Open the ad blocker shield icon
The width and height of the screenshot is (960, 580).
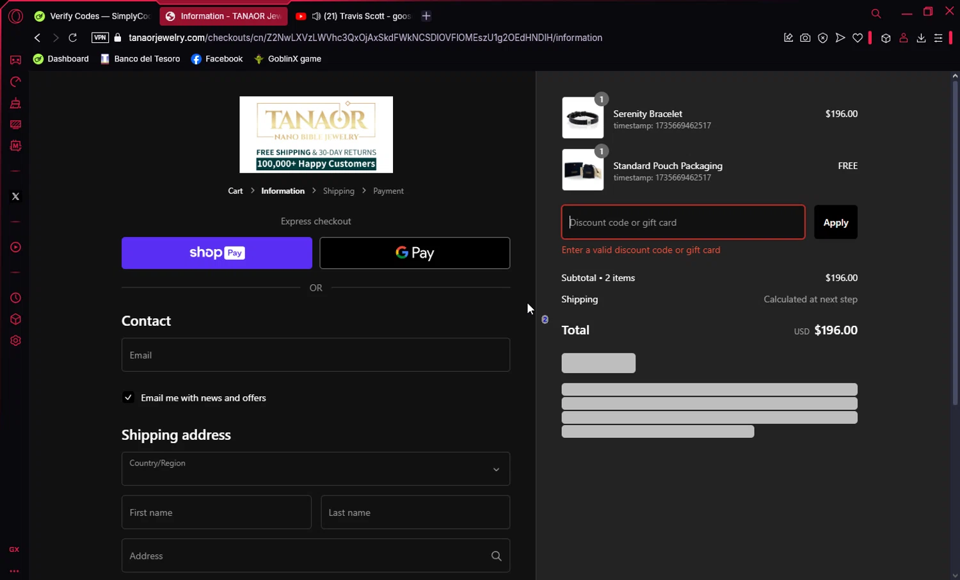tap(823, 38)
